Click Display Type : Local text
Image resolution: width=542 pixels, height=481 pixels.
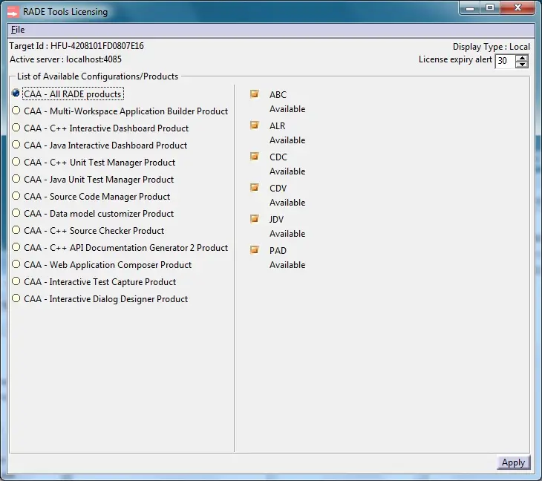(x=492, y=47)
